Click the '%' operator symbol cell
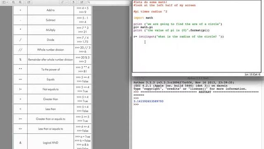Viewport: 264px width, 149px height. [x=20, y=60]
